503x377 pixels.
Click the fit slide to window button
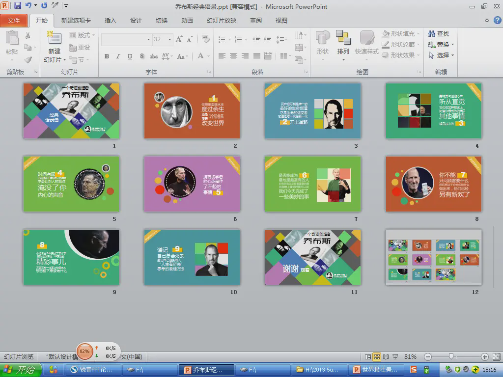pos(496,357)
